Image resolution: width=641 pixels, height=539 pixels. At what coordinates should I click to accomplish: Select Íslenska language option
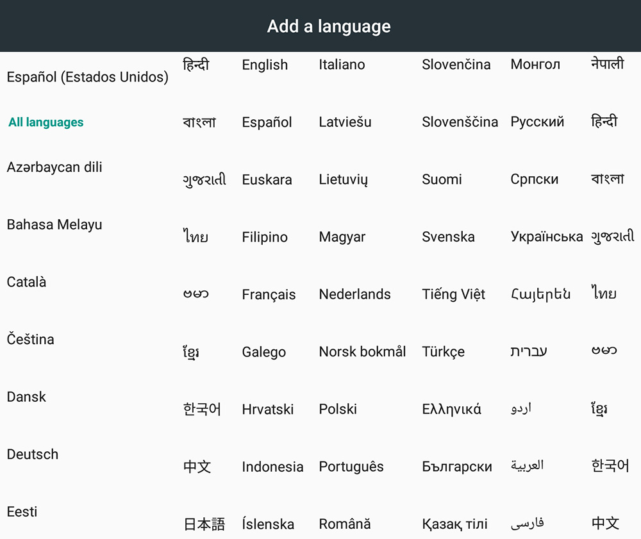[x=268, y=524]
